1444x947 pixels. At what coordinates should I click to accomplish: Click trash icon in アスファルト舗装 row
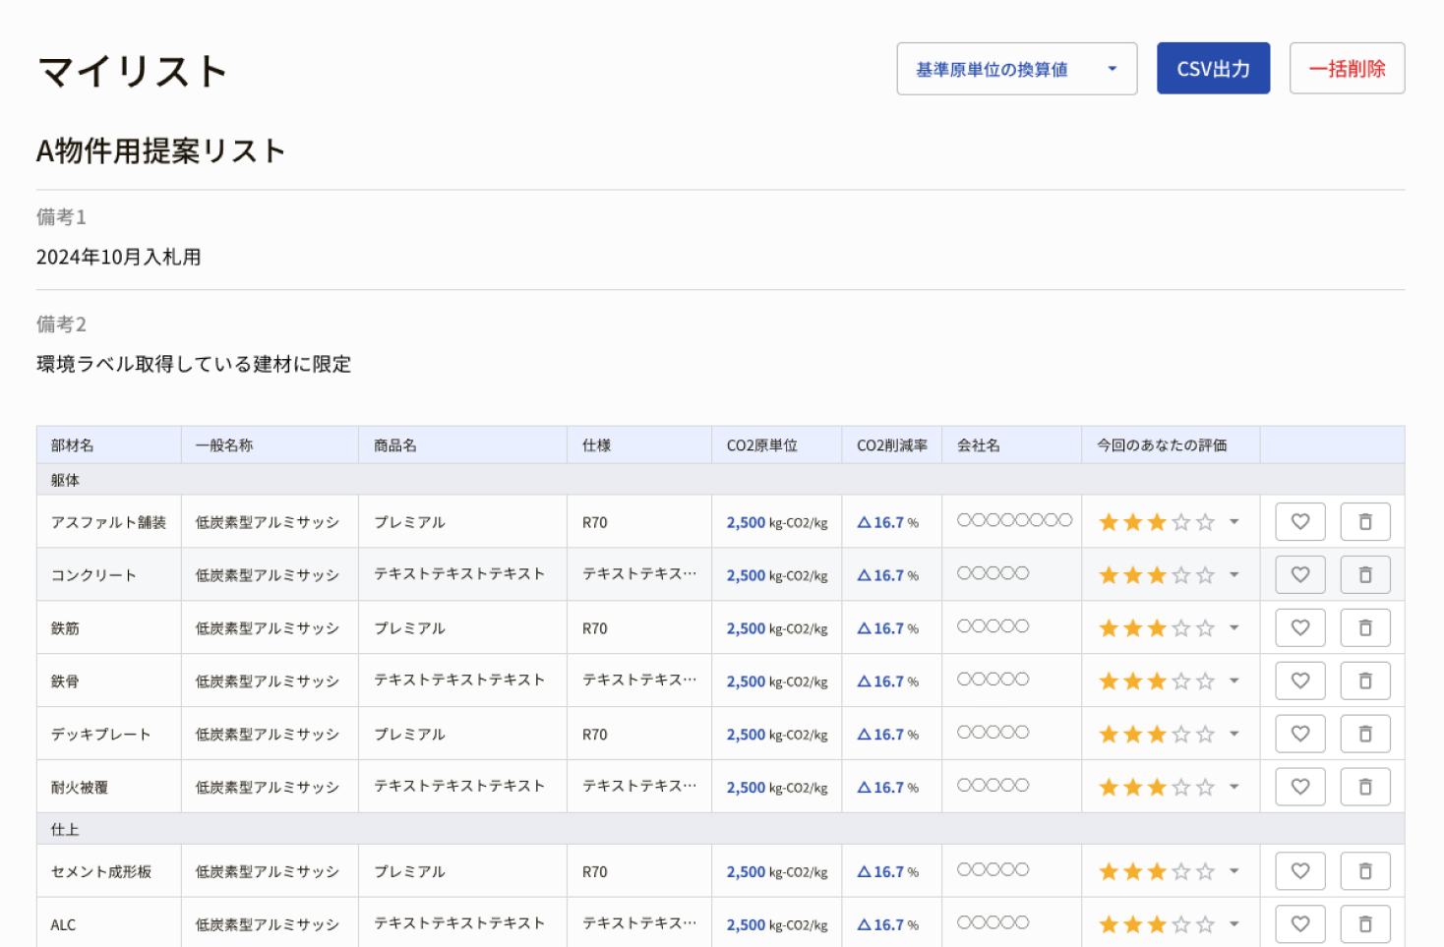[1365, 522]
